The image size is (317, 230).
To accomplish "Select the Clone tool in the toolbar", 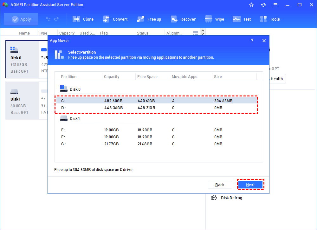I will click(x=83, y=19).
